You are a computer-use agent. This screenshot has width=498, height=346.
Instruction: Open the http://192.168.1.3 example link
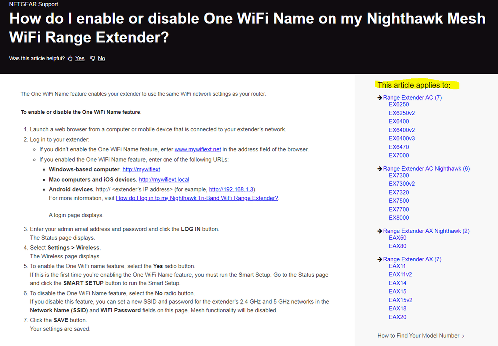click(231, 190)
